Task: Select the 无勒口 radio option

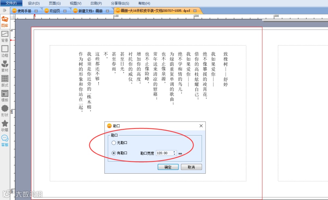Action: 114,143
